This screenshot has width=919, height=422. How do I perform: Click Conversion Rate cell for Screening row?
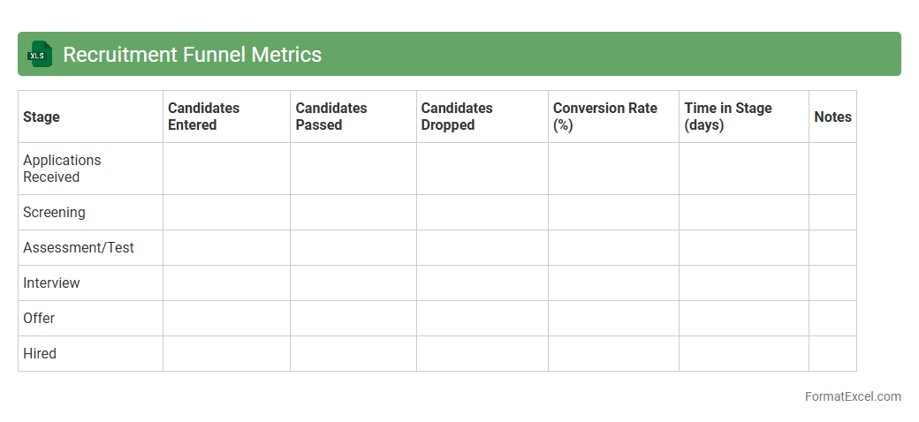[x=613, y=213]
